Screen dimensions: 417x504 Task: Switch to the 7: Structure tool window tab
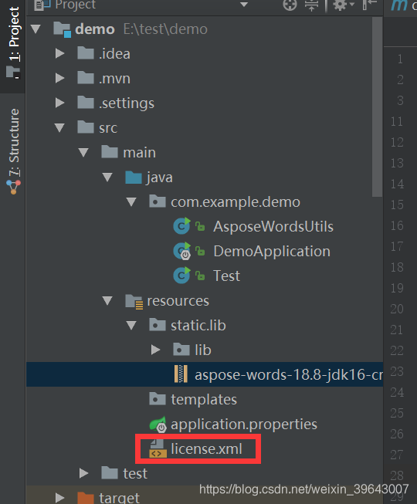[x=13, y=151]
